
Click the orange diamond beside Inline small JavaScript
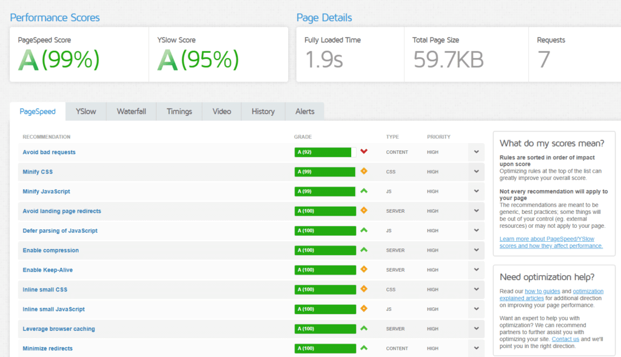tap(364, 309)
